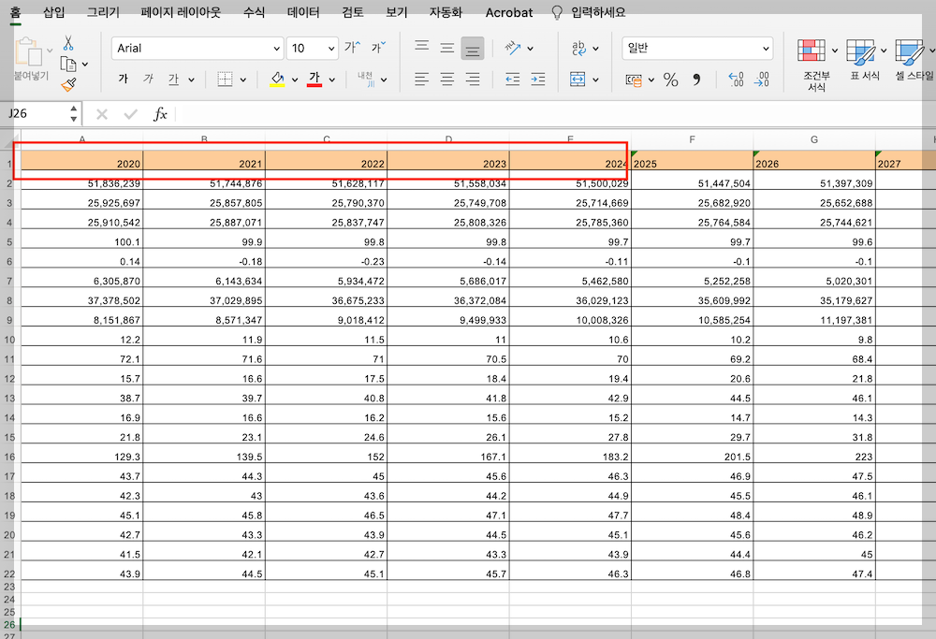Apply yellow fill color bucket
Viewport: 936px width, 639px height.
click(277, 79)
